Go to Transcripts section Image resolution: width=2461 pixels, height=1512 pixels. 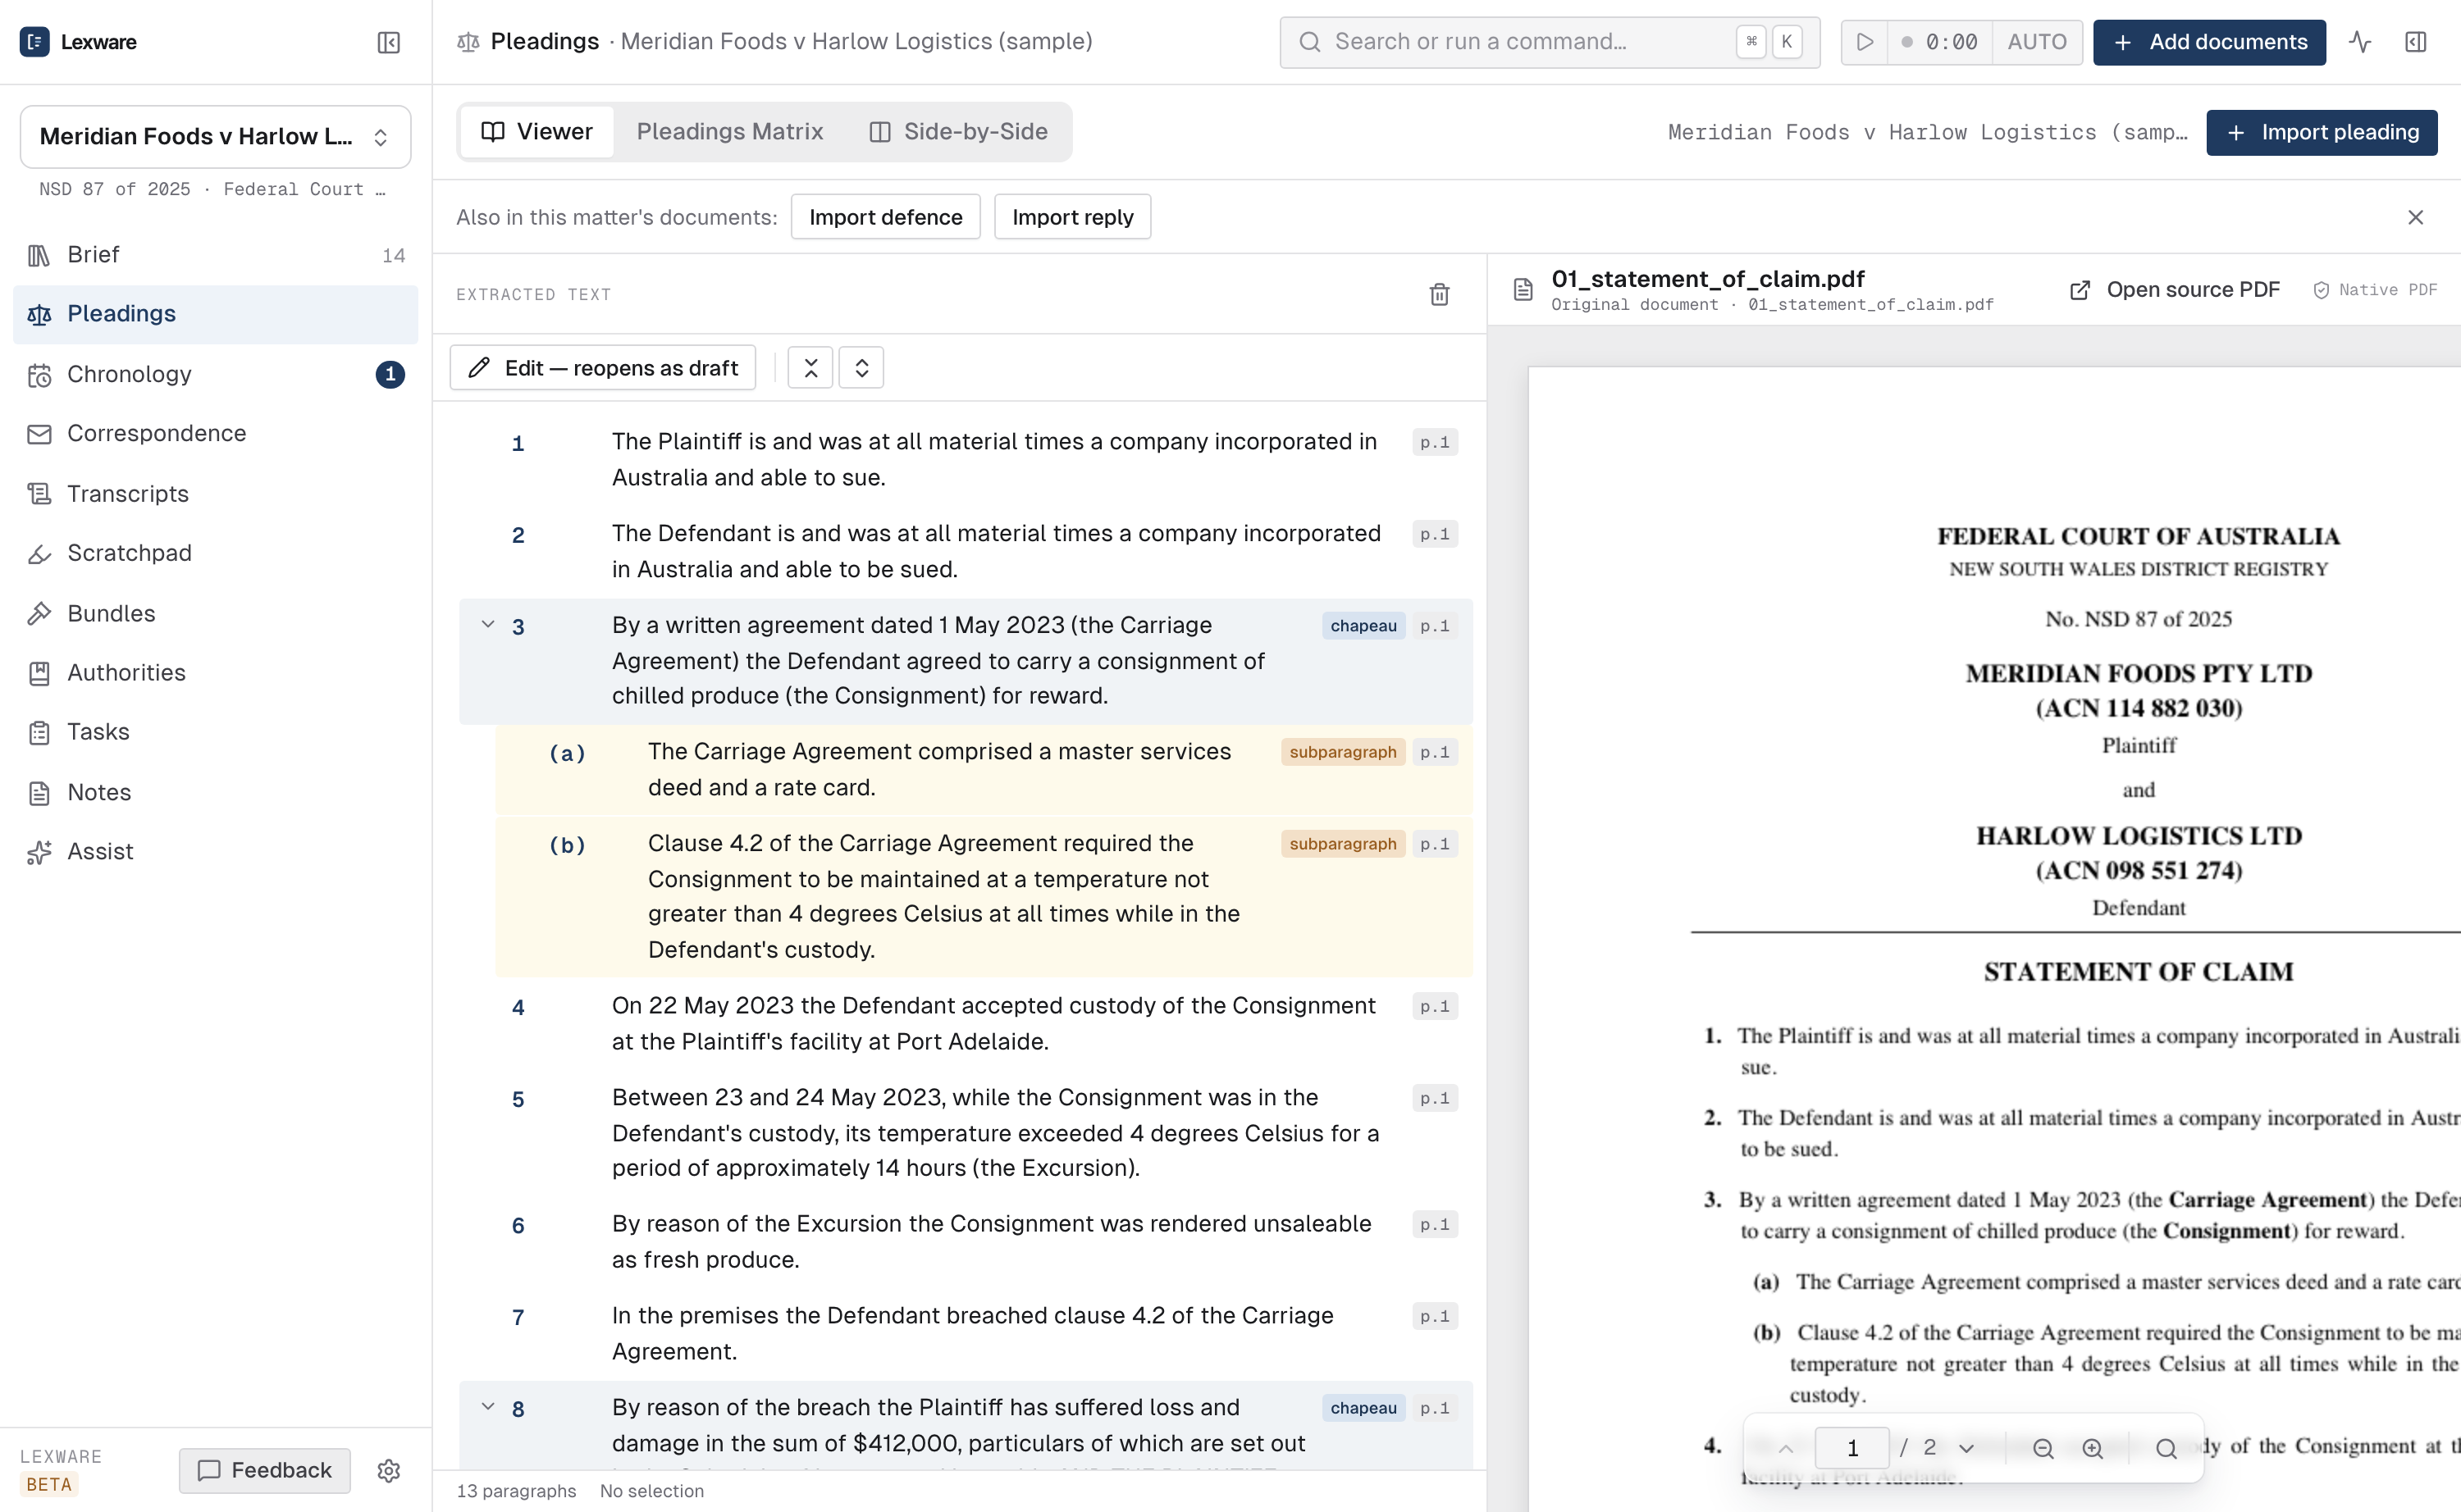(215, 493)
